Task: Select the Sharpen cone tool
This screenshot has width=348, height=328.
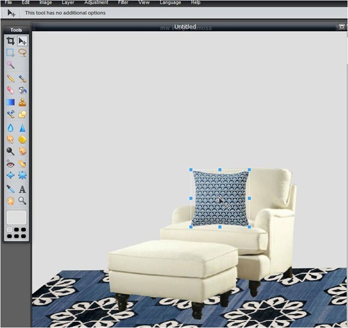Action: coord(22,128)
